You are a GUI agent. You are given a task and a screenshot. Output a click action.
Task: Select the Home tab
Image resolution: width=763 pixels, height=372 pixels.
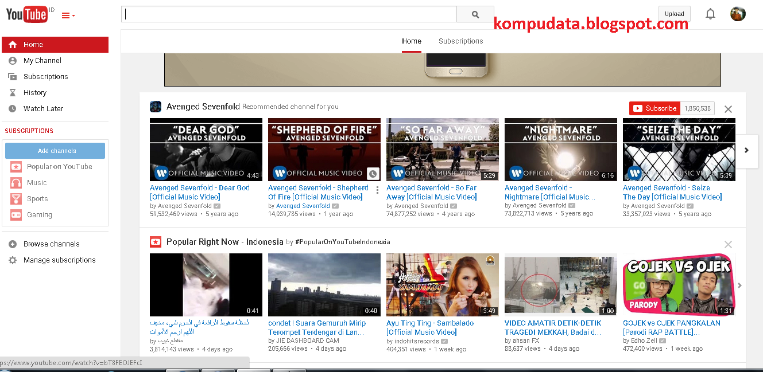[x=412, y=41]
